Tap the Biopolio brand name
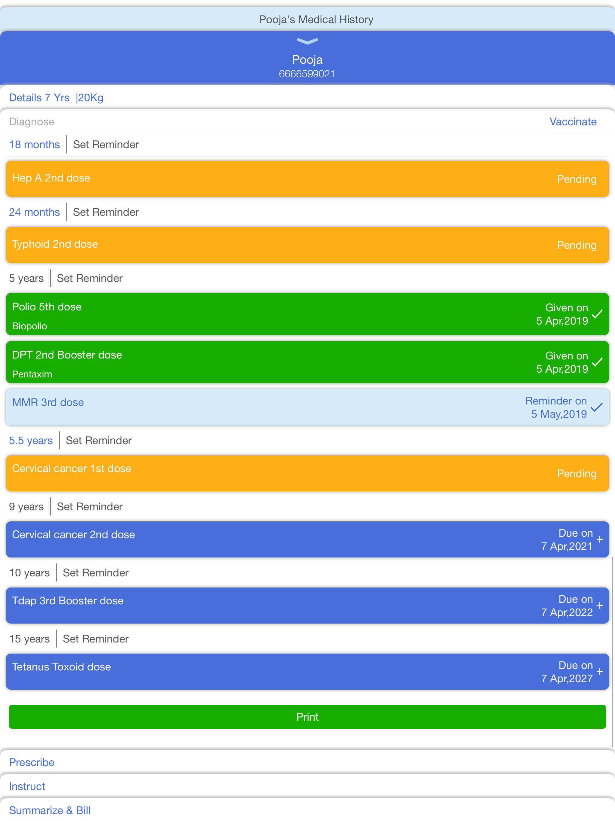615x821 pixels. (30, 326)
